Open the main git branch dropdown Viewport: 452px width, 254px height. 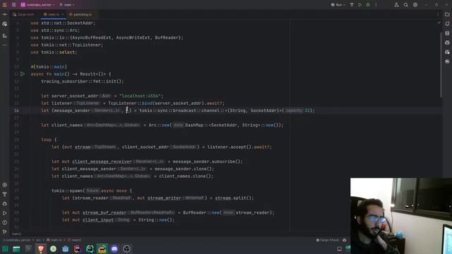[x=67, y=5]
